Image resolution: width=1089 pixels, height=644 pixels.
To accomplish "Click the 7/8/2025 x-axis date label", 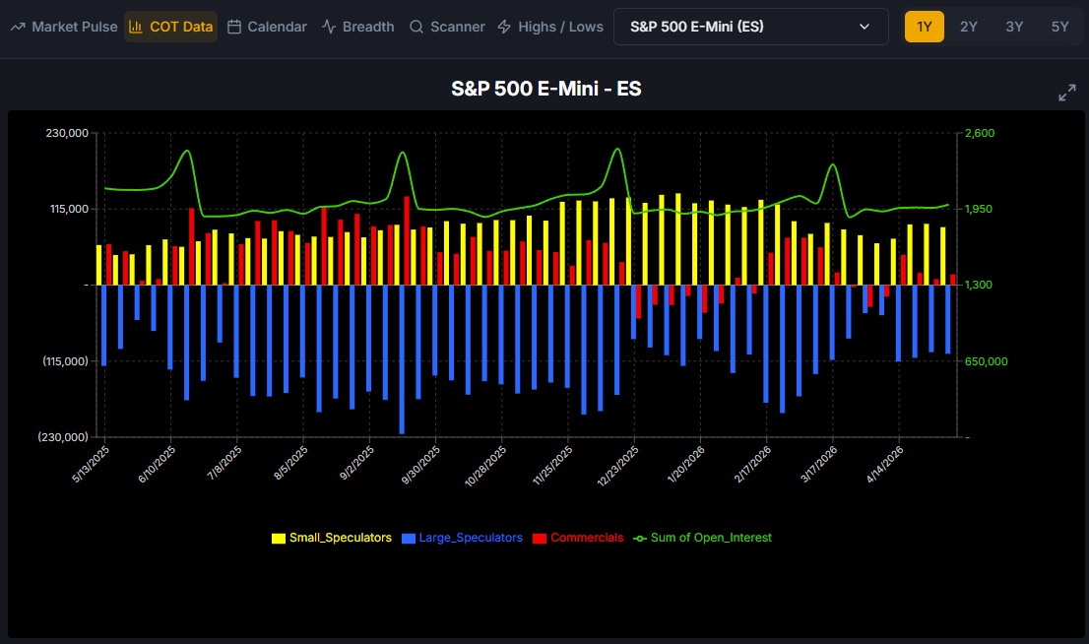I will (224, 463).
